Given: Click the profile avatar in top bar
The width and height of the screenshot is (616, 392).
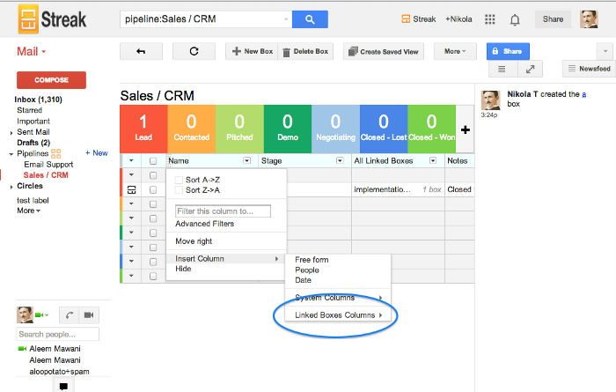Looking at the screenshot, I should [x=589, y=19].
